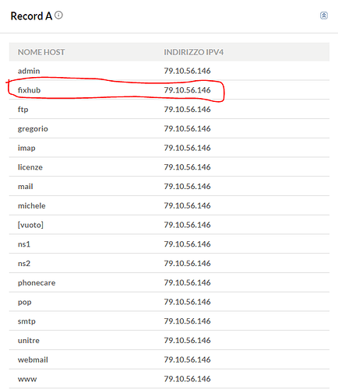Click the www record IP address

pos(187,379)
